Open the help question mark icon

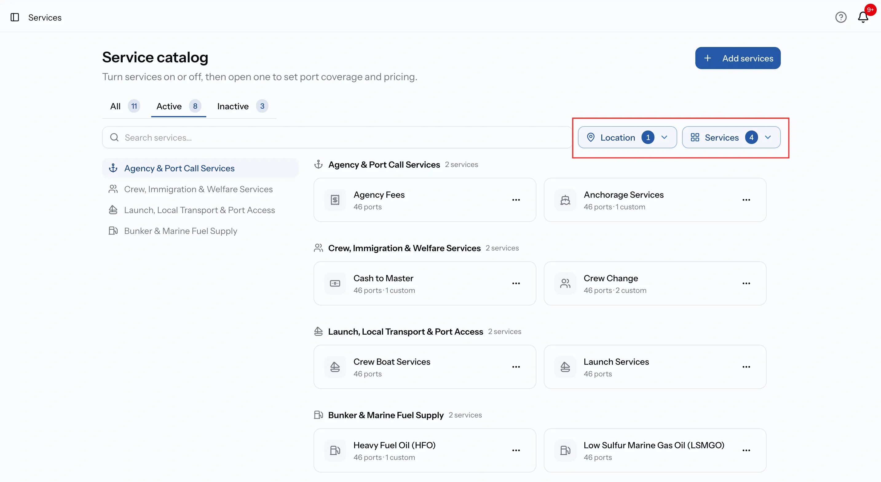pos(841,17)
